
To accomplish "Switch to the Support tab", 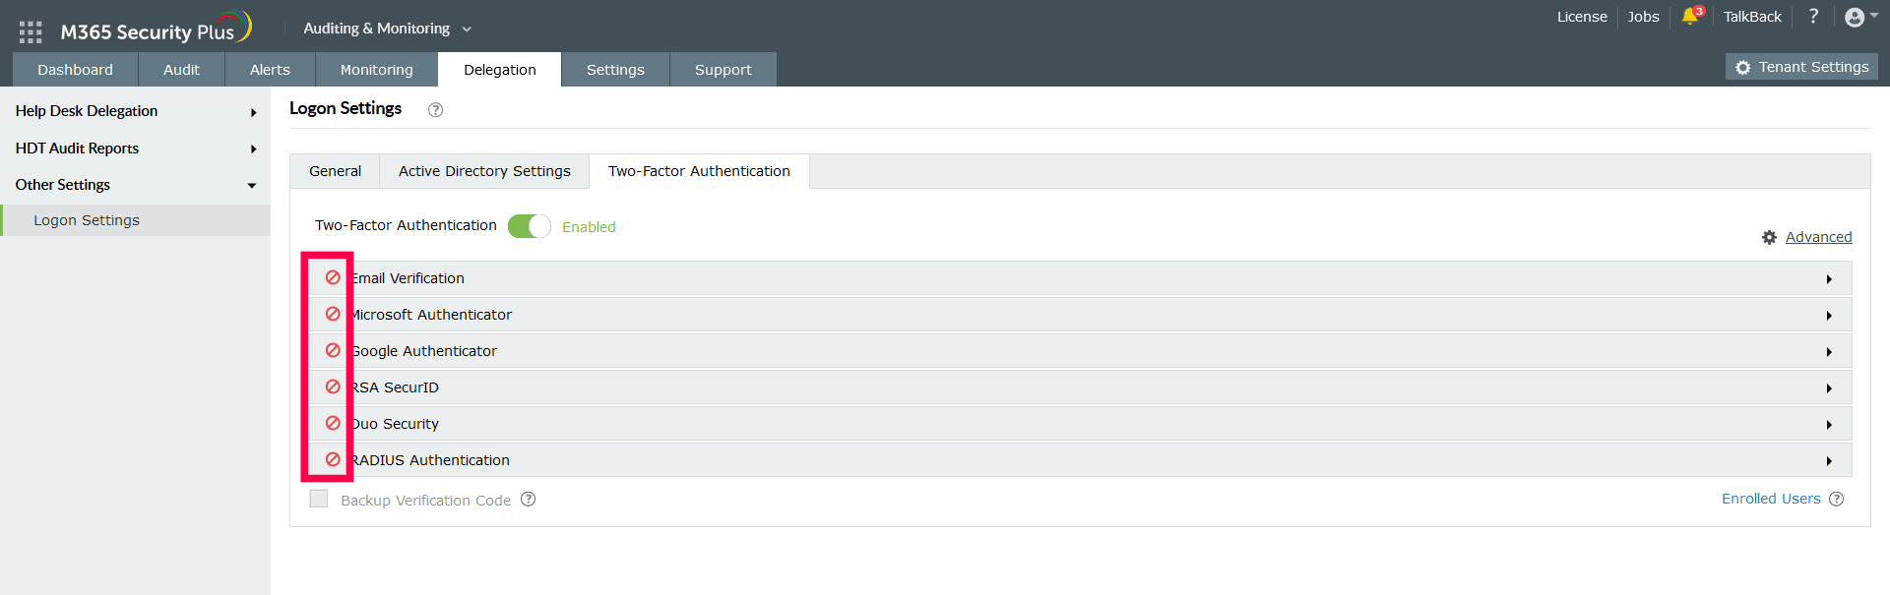I will click(723, 70).
